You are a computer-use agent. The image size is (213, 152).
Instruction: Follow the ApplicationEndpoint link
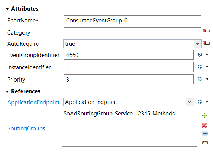[x=33, y=102]
